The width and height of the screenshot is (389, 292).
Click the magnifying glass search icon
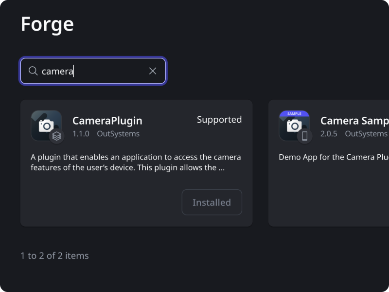33,71
